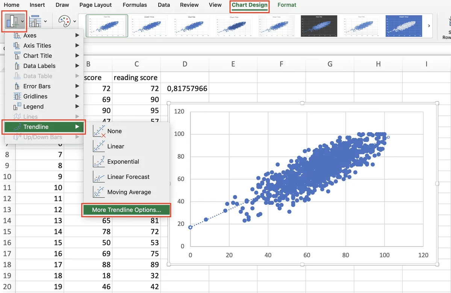This screenshot has height=293, width=451.
Task: Switch to the Format tab
Action: [x=287, y=5]
